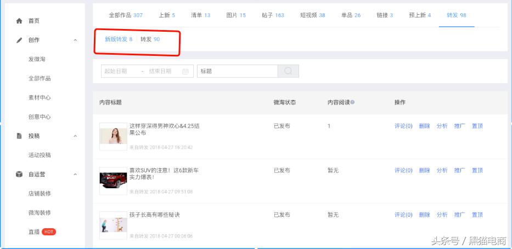Open 活动投稿 in the sidebar

40,155
